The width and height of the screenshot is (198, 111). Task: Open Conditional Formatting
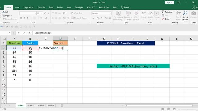[x=118, y=16]
